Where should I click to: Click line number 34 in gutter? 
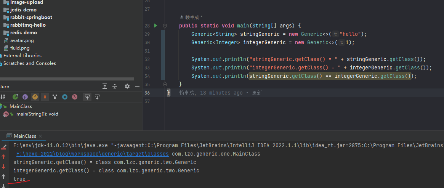[x=147, y=76]
